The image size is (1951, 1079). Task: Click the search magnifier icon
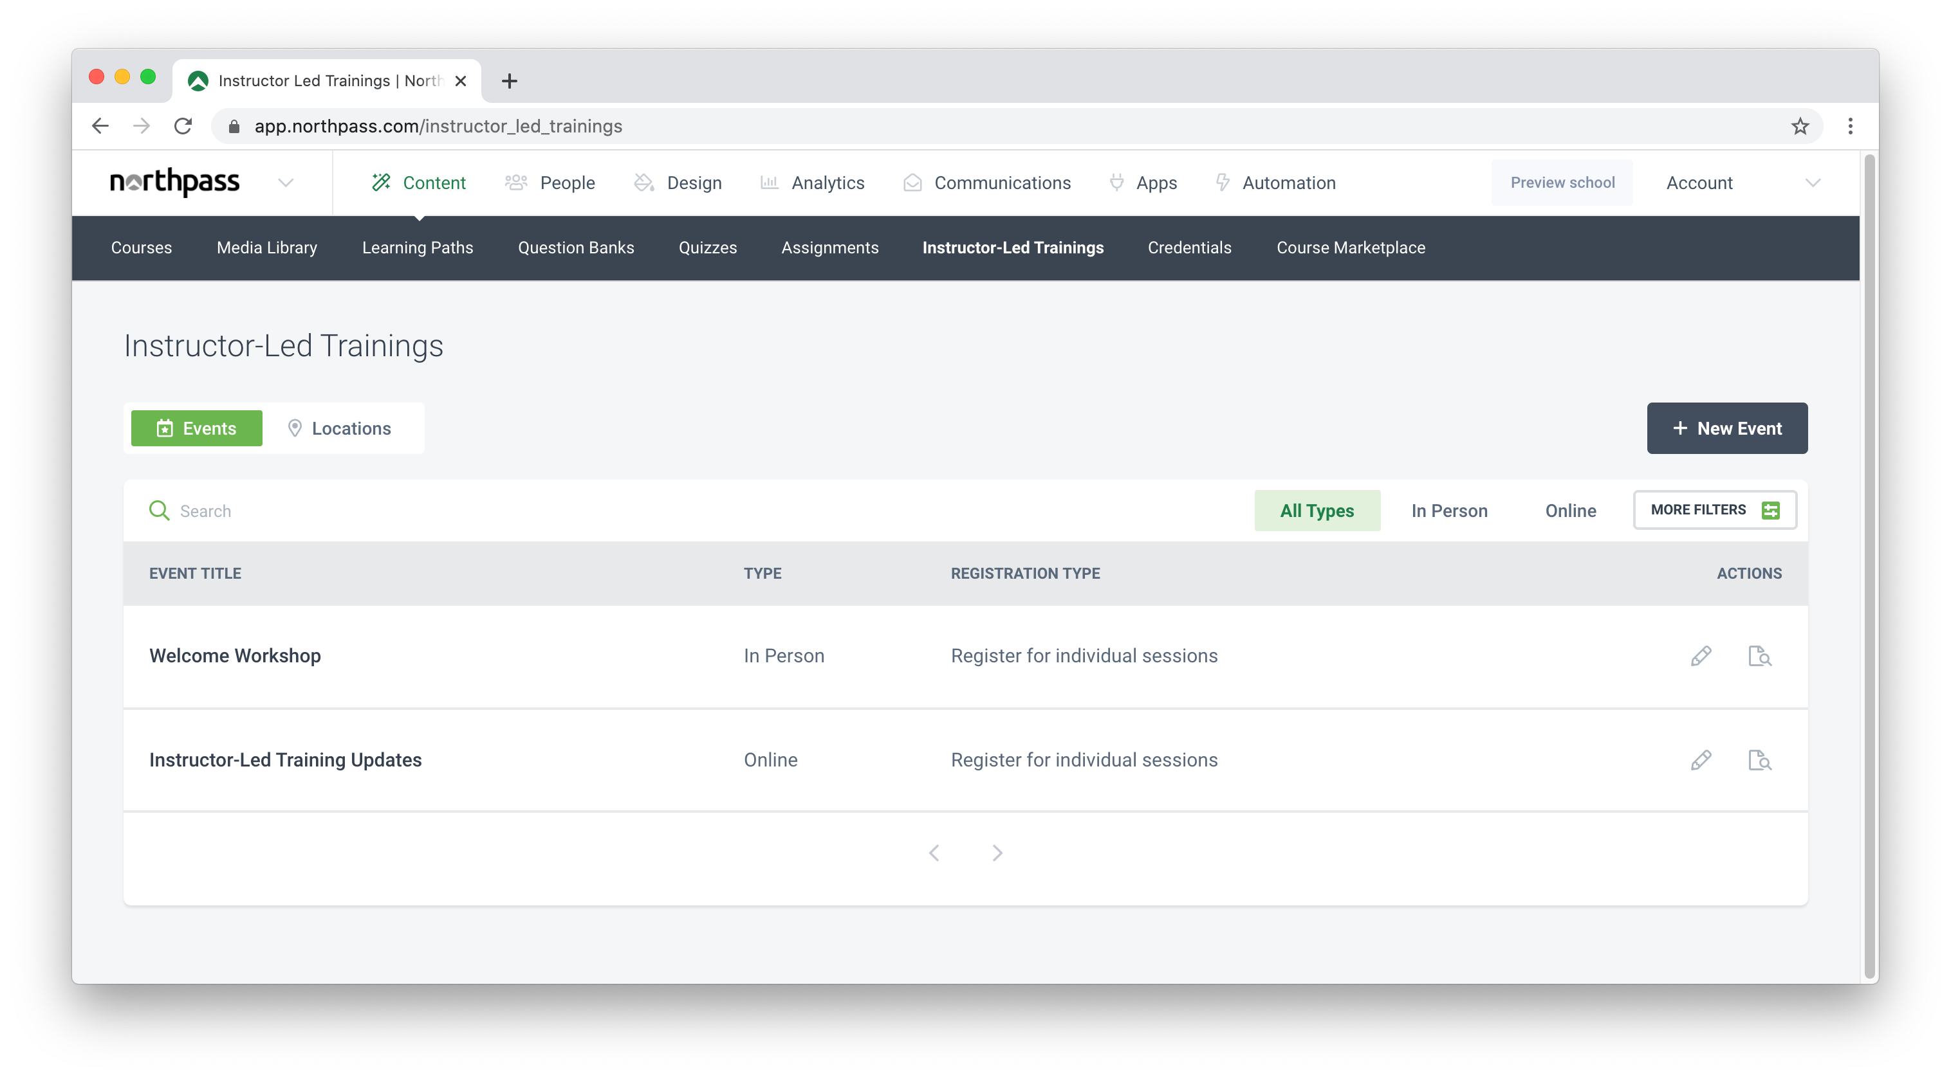[x=159, y=511]
